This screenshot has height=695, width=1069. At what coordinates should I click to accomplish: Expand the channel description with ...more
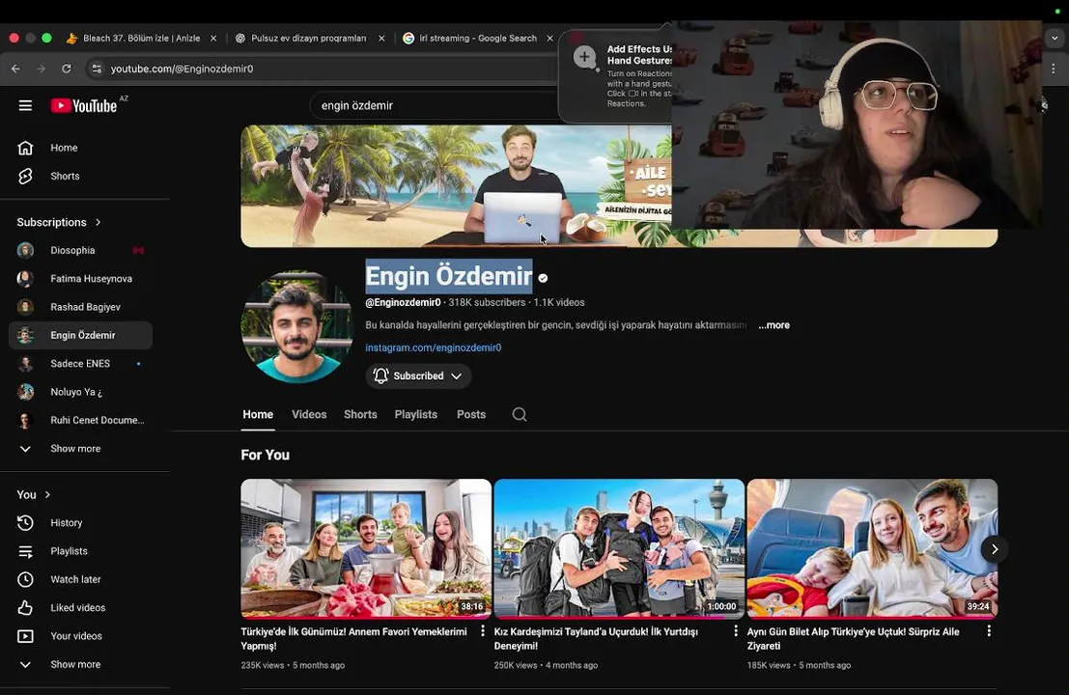(x=774, y=325)
